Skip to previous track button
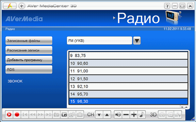This screenshot has height=122, width=196. [25, 114]
